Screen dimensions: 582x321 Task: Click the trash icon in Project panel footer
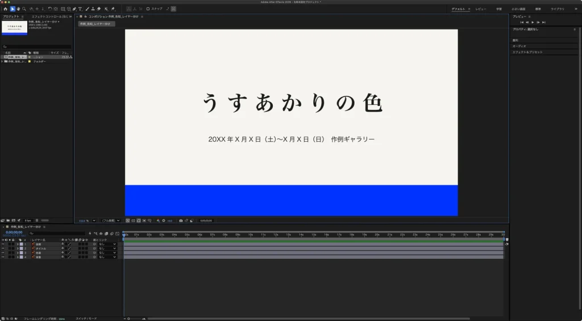click(x=37, y=221)
